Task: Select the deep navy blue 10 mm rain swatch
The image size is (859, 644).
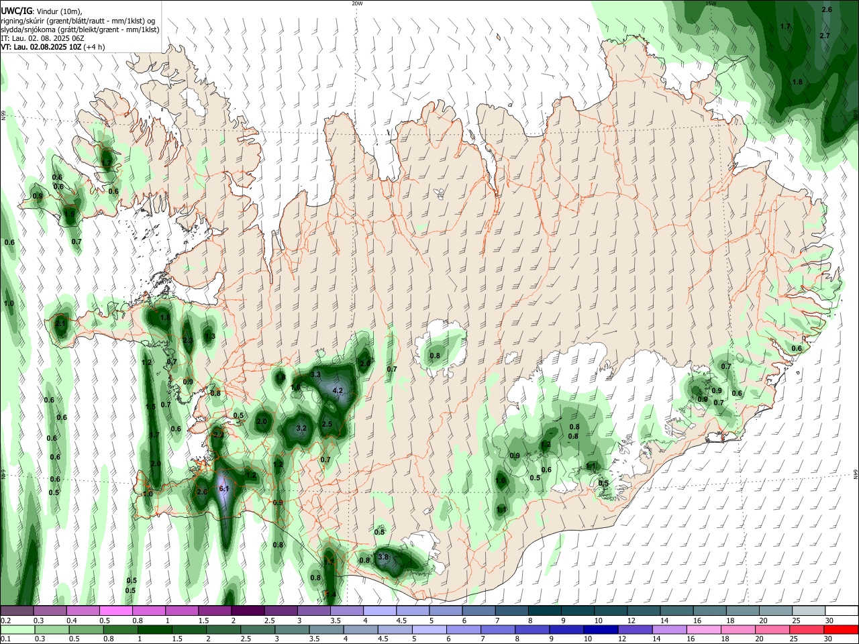Action: 600,629
